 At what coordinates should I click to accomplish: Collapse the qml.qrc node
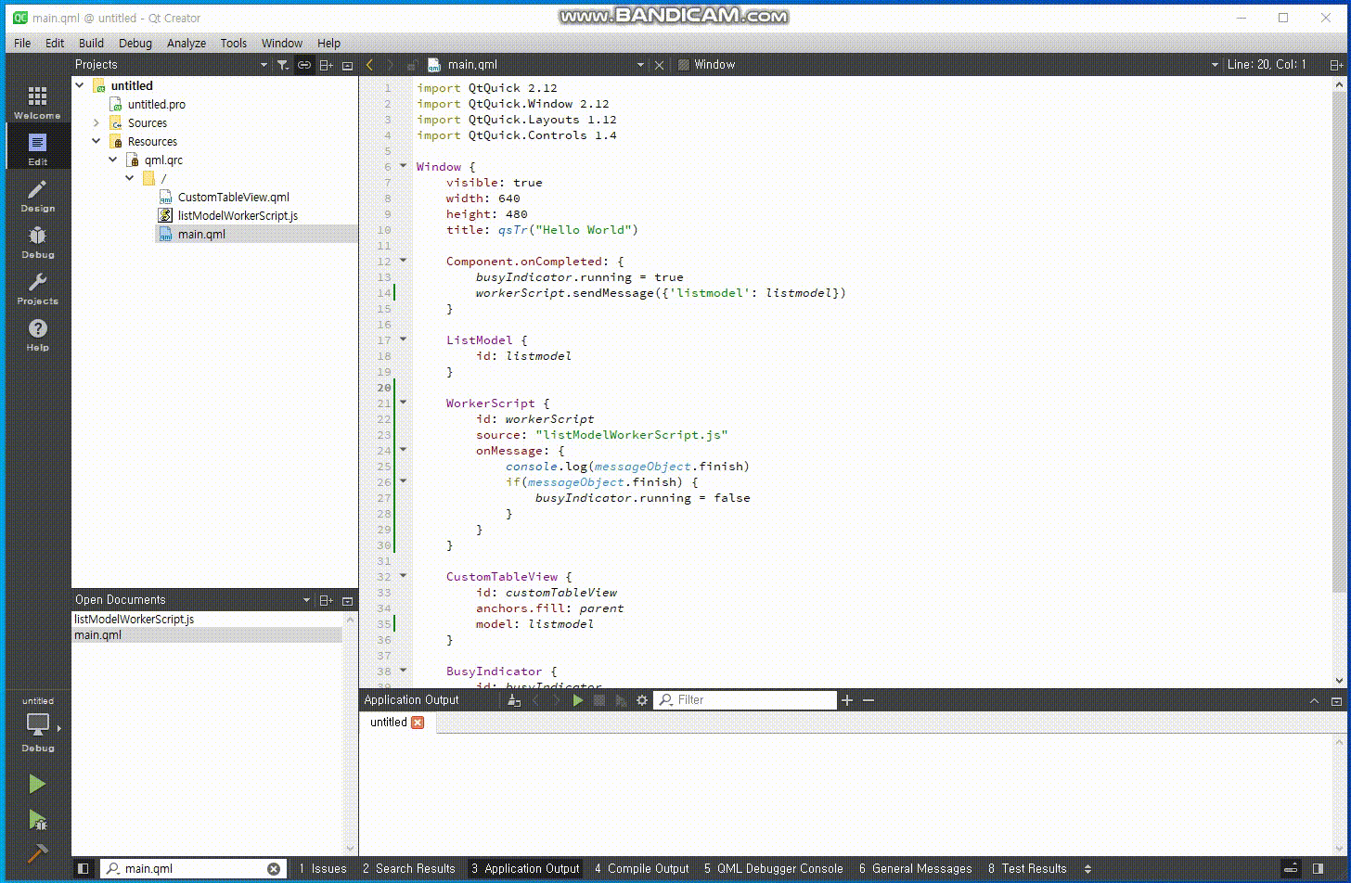(x=113, y=160)
